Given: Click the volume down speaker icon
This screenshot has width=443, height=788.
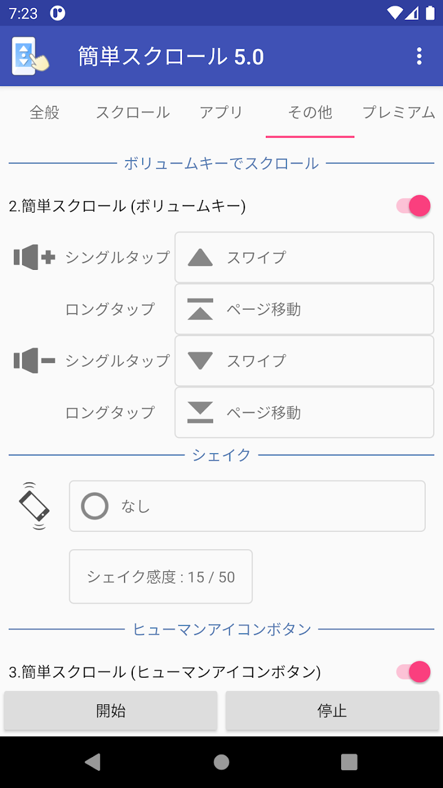Looking at the screenshot, I should tap(34, 361).
